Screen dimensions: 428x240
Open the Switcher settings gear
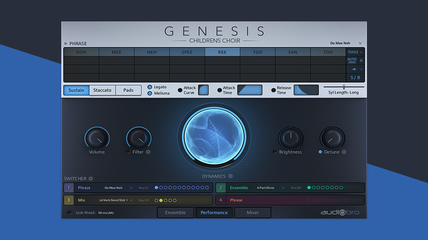(x=91, y=178)
